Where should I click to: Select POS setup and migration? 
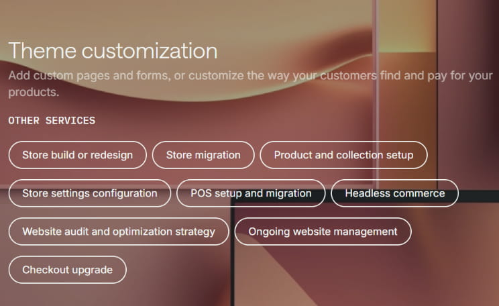pos(251,193)
